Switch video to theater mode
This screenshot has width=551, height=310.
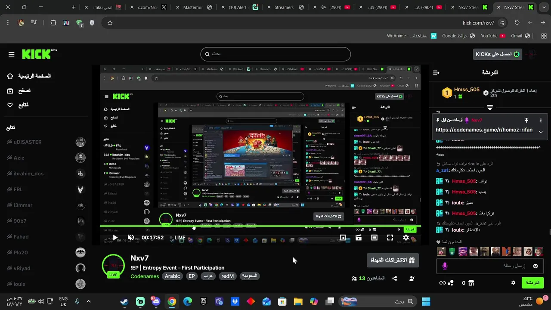(374, 238)
